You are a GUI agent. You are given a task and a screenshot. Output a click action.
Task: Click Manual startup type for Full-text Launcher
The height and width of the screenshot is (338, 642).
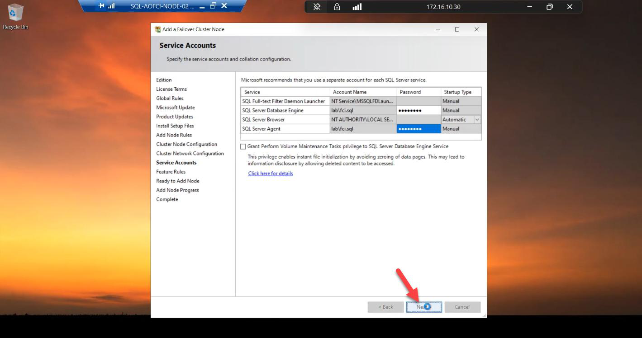pos(461,101)
